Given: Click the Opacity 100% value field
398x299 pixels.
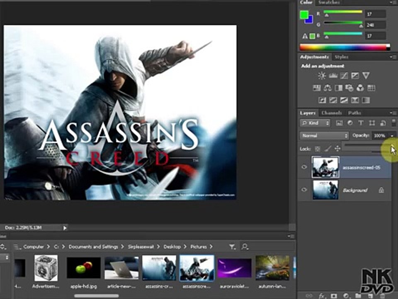Looking at the screenshot, I should 380,136.
